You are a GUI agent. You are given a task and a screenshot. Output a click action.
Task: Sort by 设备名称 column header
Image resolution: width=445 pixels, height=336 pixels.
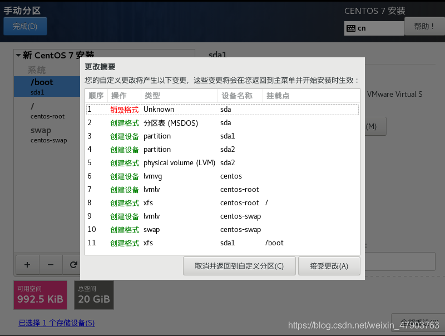tap(240, 96)
